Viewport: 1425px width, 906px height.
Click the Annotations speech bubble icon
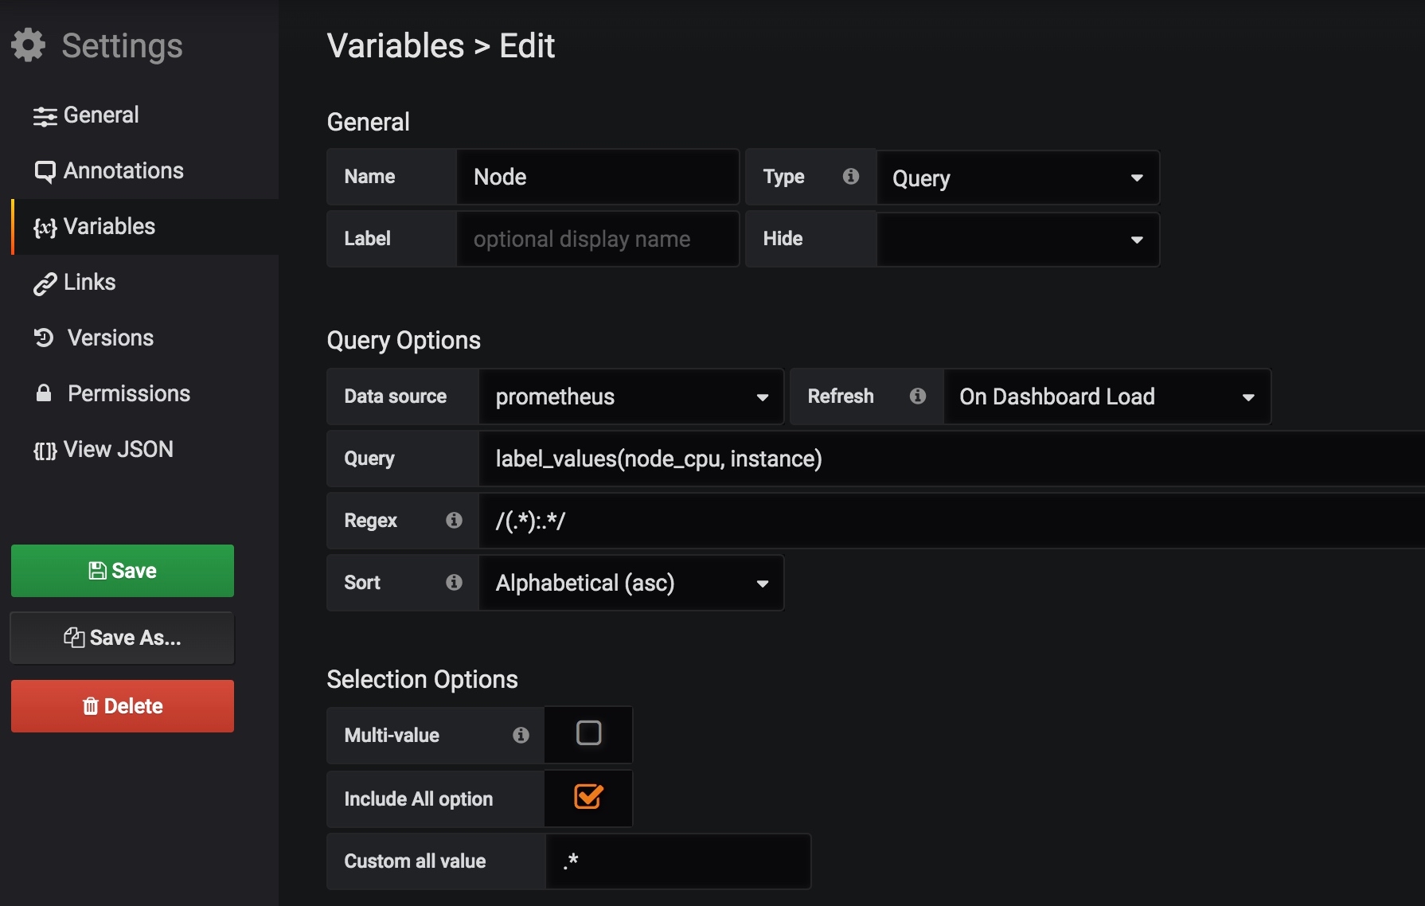coord(45,171)
